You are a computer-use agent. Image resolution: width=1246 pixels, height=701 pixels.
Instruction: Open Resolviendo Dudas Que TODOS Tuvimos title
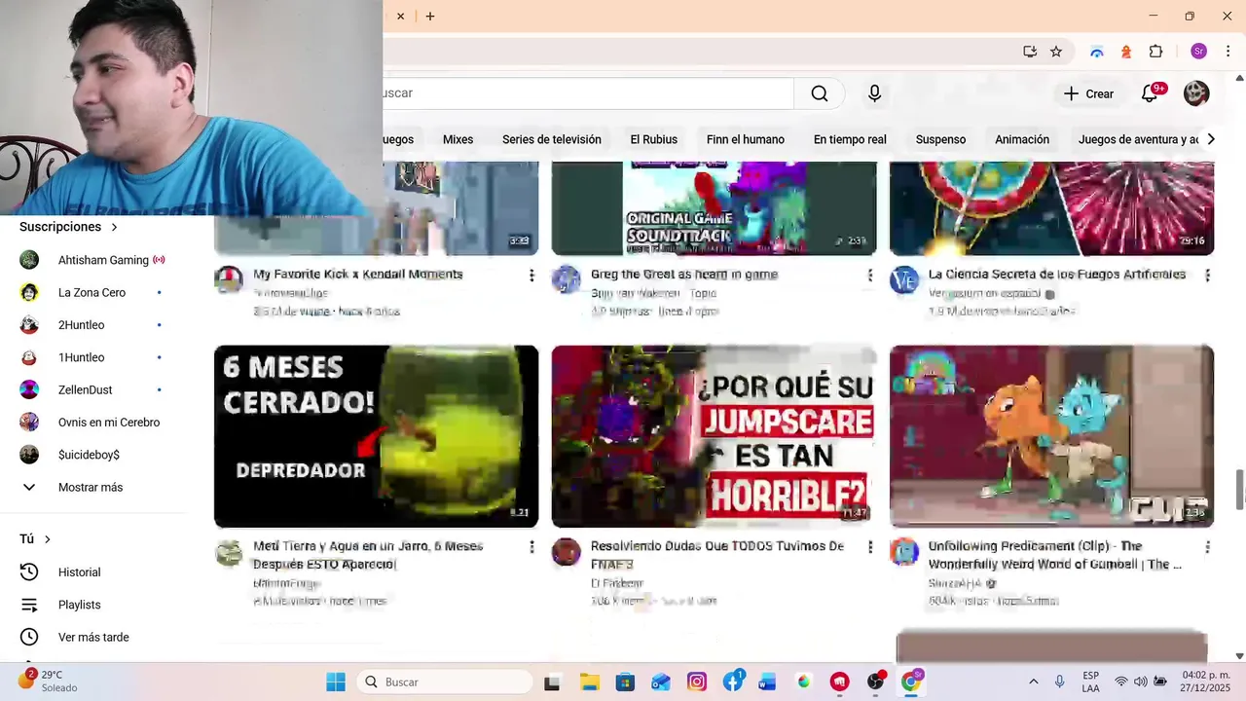[717, 555]
